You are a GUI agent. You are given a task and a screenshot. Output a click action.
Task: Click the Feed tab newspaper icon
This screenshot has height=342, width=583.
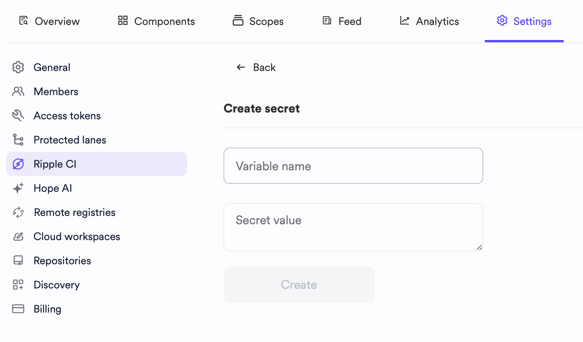(x=327, y=20)
